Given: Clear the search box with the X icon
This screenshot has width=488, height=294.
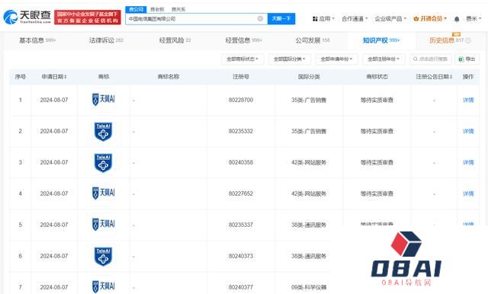Looking at the screenshot, I should [260, 18].
